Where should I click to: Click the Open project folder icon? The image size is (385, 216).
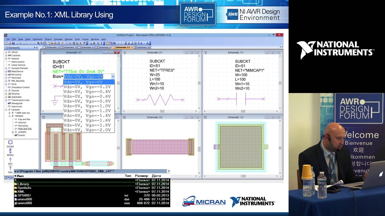(10, 43)
